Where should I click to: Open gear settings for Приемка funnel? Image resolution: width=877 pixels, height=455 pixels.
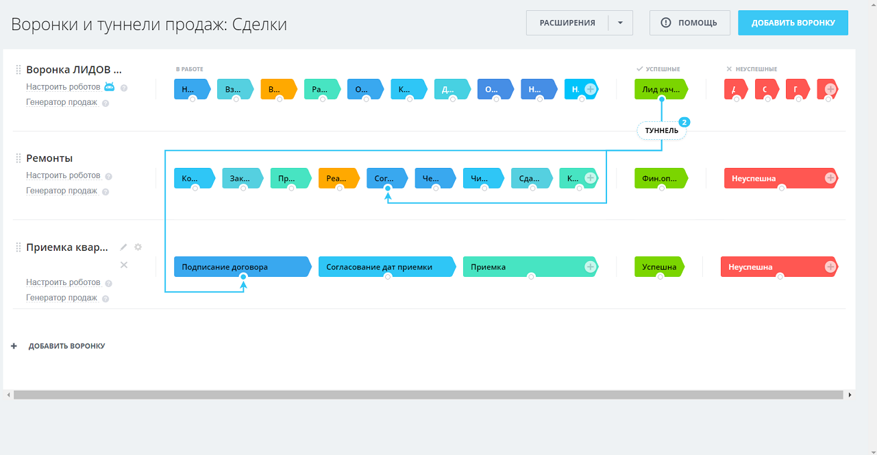pyautogui.click(x=138, y=247)
